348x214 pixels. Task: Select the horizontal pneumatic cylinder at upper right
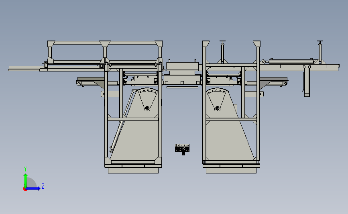click(291, 61)
